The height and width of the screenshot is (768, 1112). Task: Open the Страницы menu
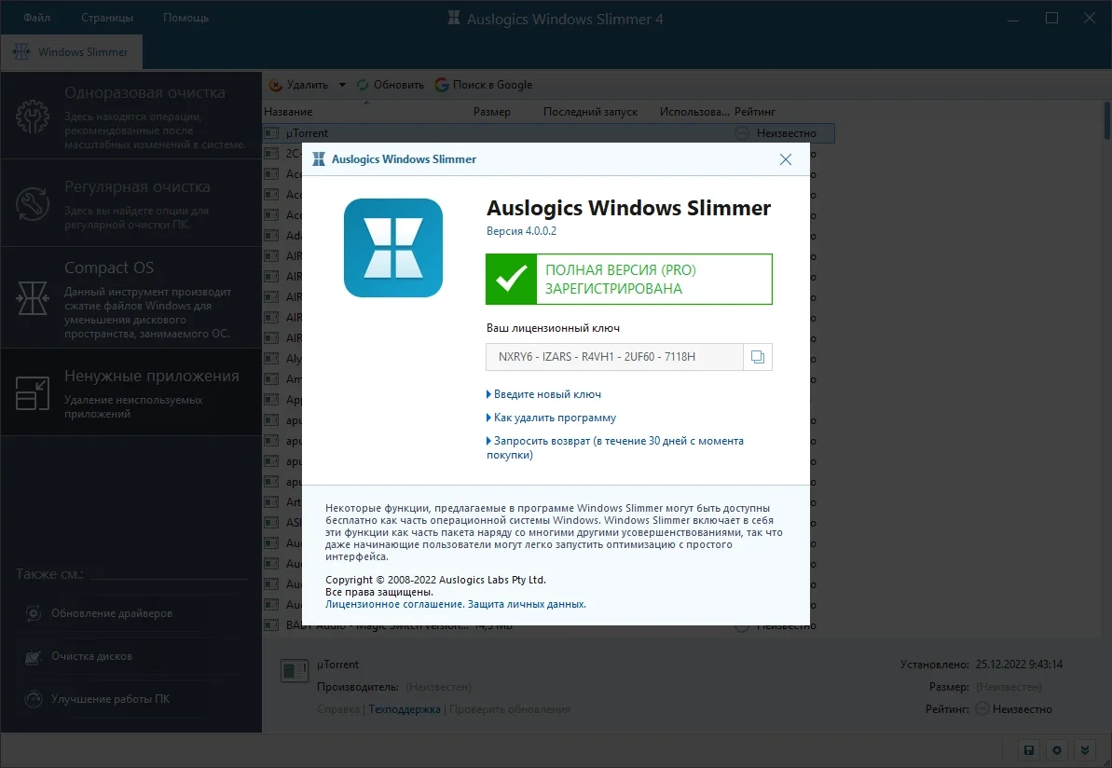pos(107,18)
